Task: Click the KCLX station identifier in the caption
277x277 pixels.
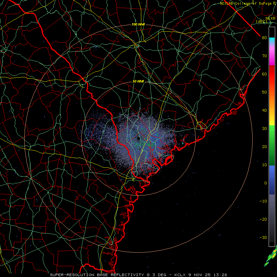Action: pos(180,275)
